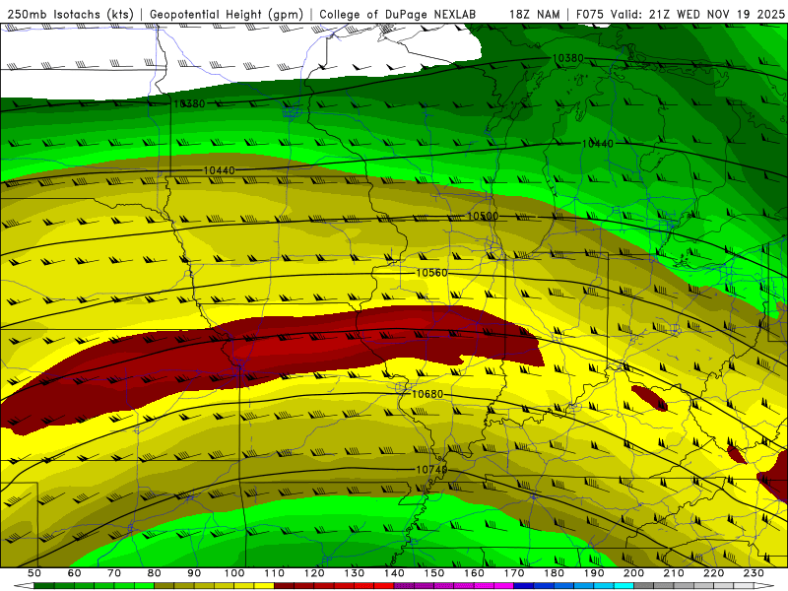Click the 10500 height contour label
Image resolution: width=788 pixels, height=591 pixels.
click(483, 216)
